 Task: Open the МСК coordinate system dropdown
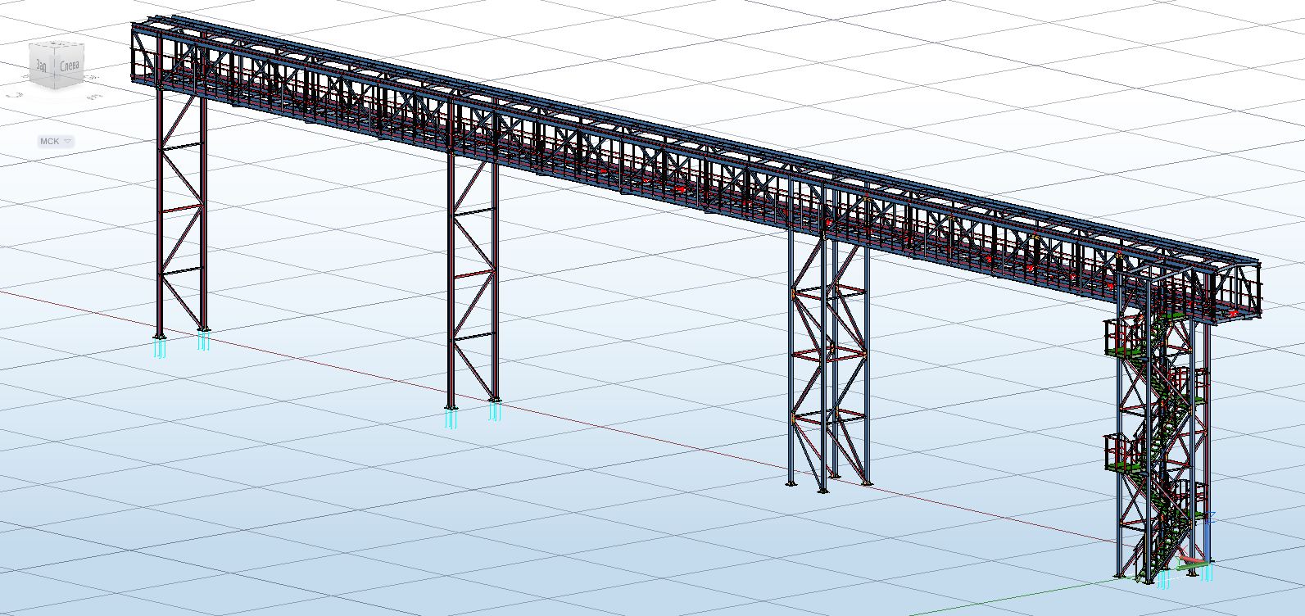click(x=56, y=142)
